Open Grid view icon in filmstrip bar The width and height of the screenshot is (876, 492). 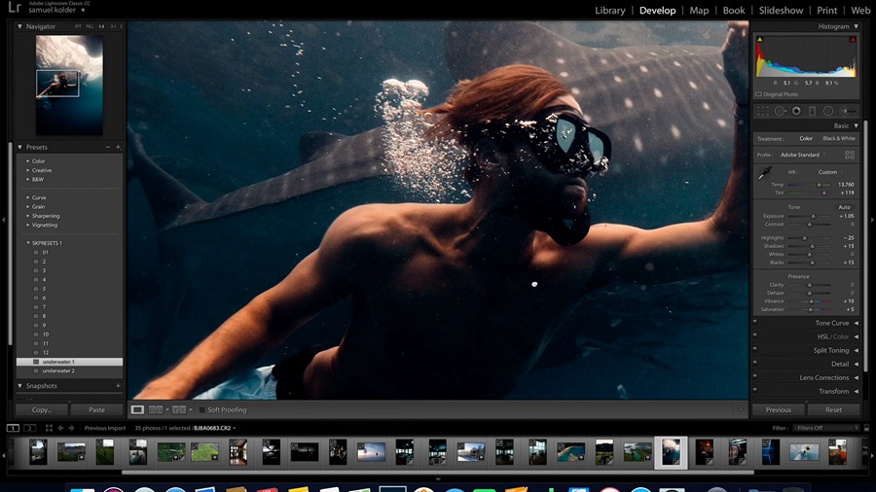tap(49, 428)
